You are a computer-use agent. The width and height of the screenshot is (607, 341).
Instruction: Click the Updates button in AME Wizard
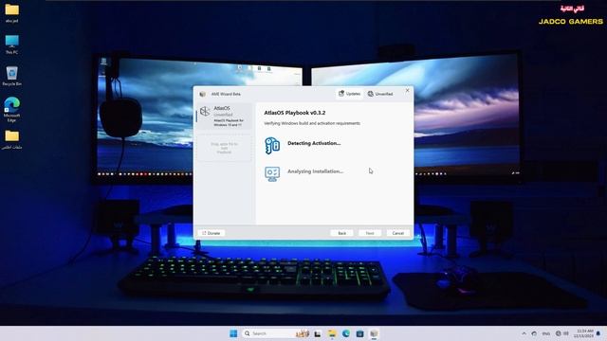350,94
